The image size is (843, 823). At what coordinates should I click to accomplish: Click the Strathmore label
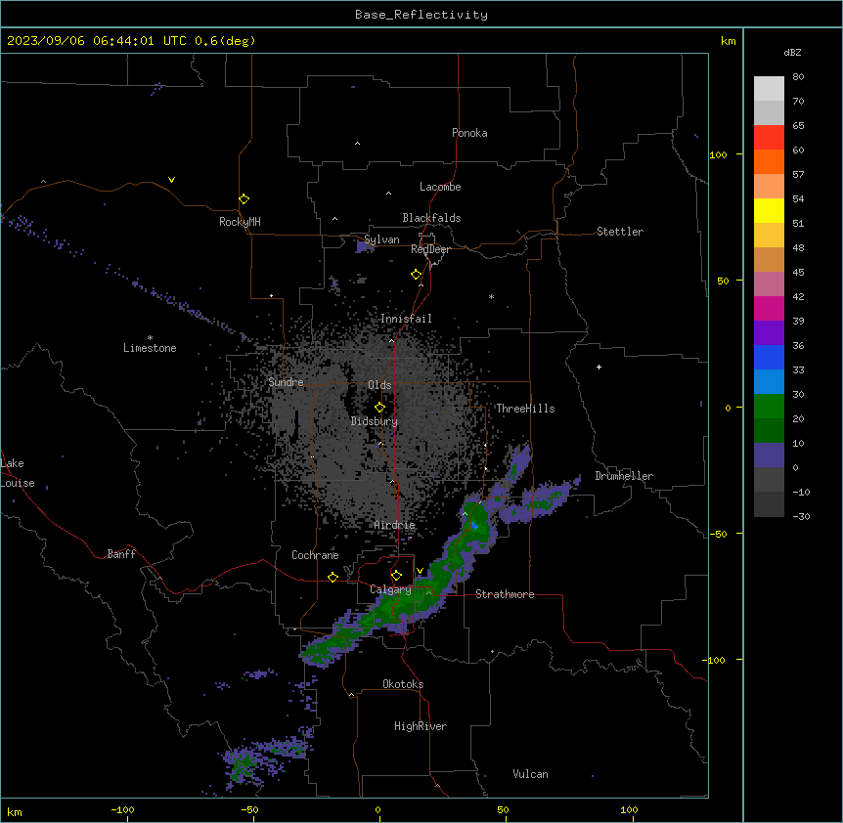coord(505,594)
